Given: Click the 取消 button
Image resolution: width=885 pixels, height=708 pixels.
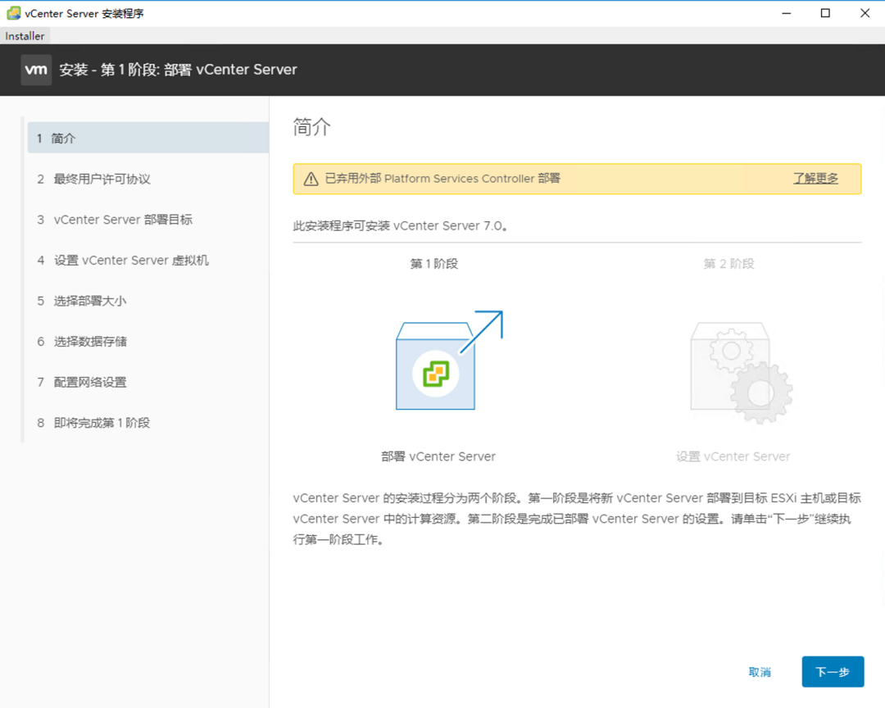Looking at the screenshot, I should pyautogui.click(x=760, y=672).
